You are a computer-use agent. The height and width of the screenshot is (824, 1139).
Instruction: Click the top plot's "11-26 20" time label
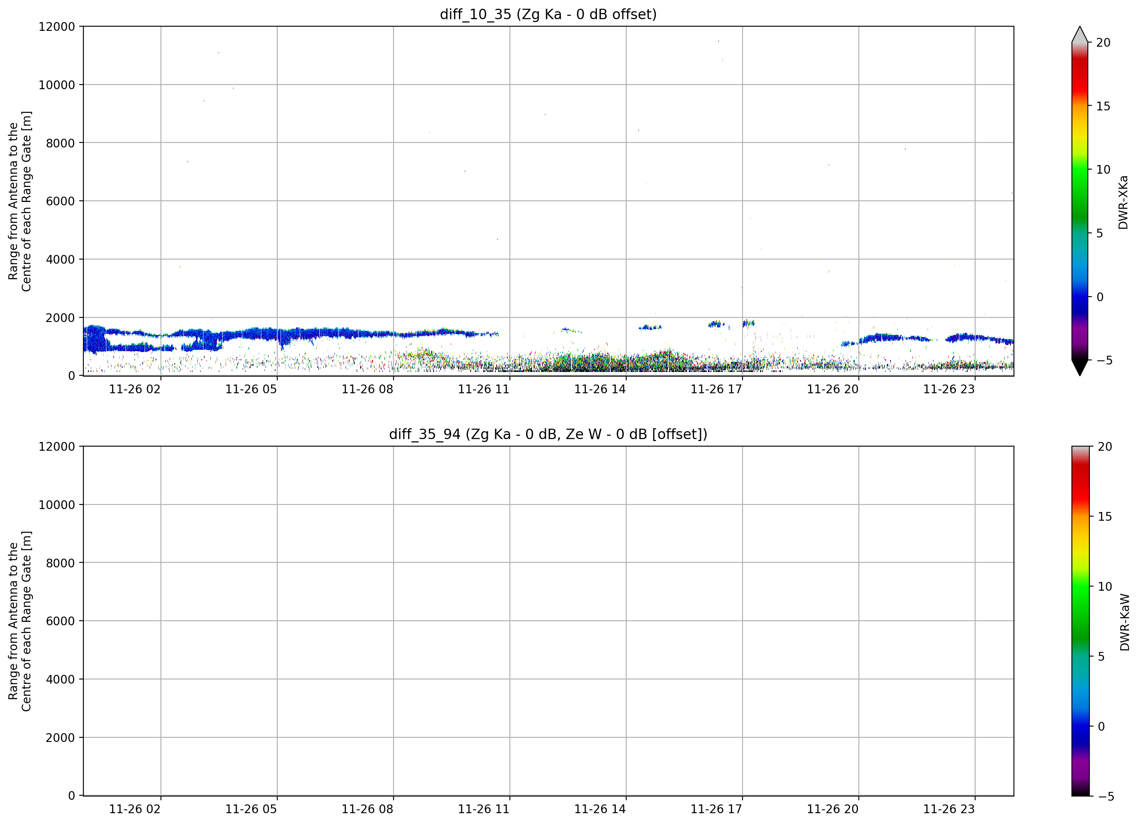pos(833,390)
